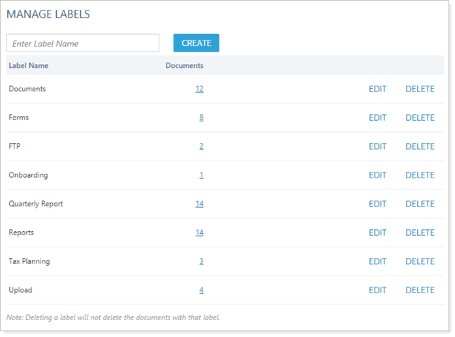
Task: Delete the Upload label
Action: pyautogui.click(x=420, y=290)
